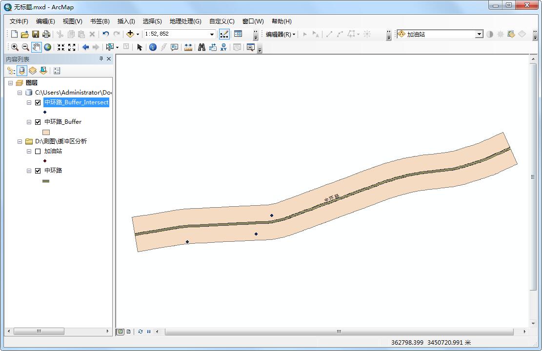This screenshot has height=351, width=542.
Task: Activate the Pan hand tool
Action: pyautogui.click(x=36, y=47)
